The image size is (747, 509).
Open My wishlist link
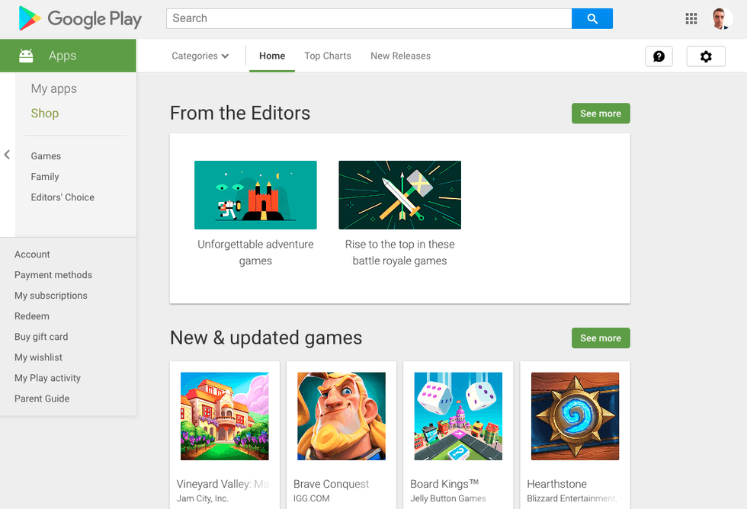(38, 357)
